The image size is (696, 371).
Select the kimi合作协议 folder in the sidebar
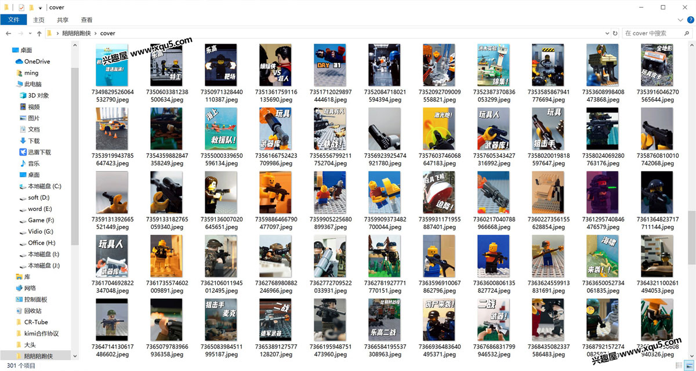coord(37,333)
